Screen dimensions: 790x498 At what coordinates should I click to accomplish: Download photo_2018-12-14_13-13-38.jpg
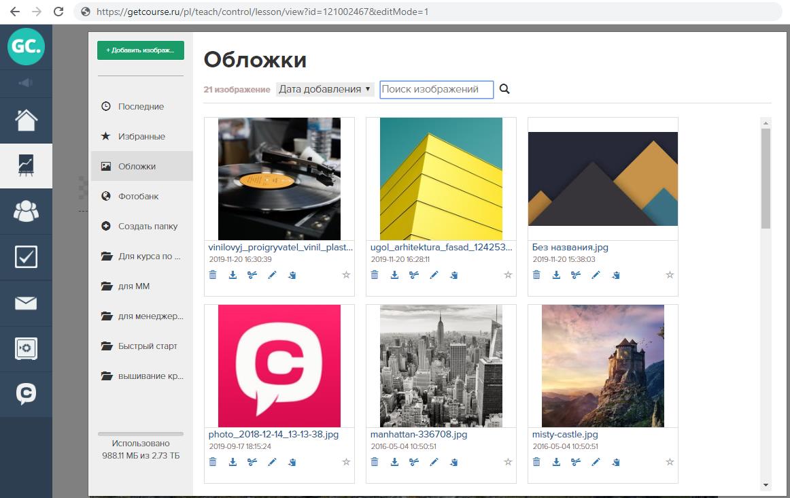click(233, 462)
